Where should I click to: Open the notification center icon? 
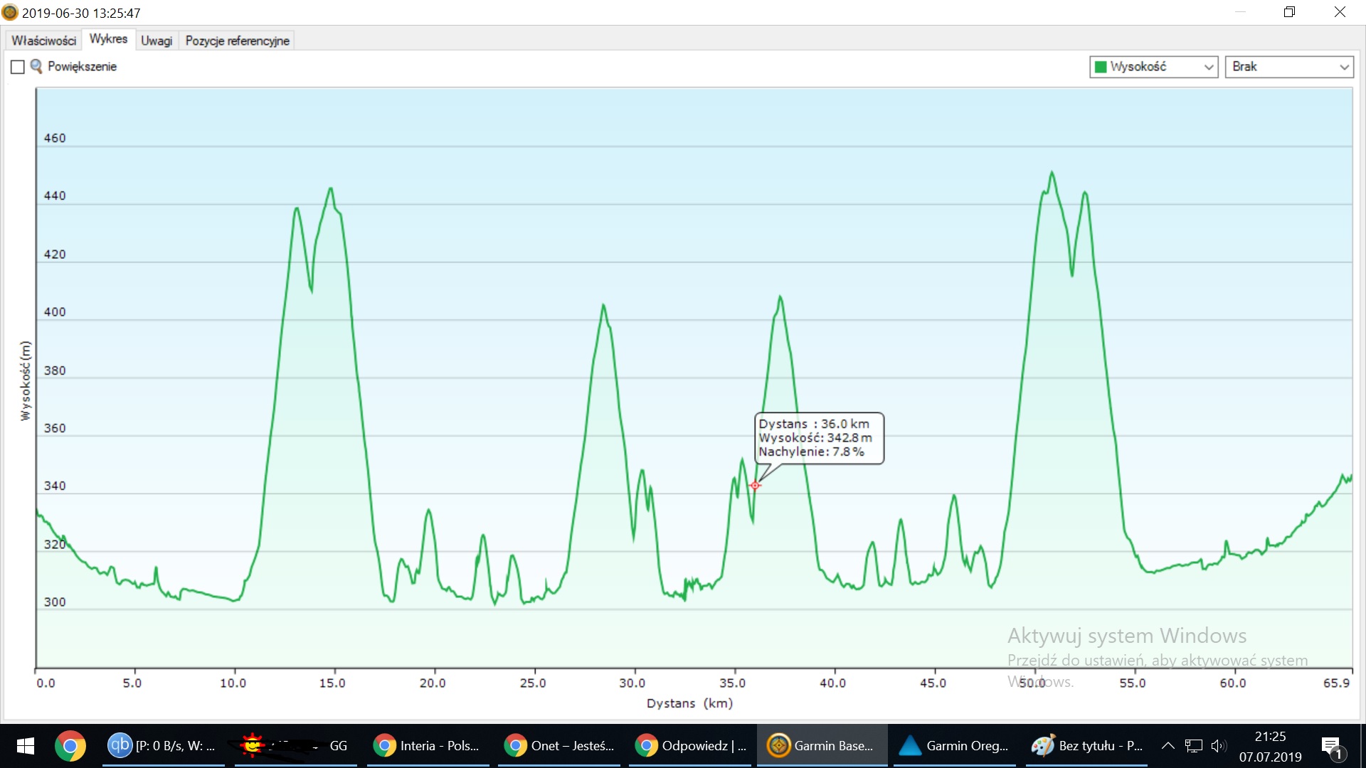(x=1331, y=747)
